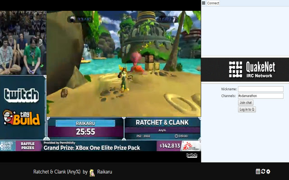Focus the Nickname input field

click(261, 89)
